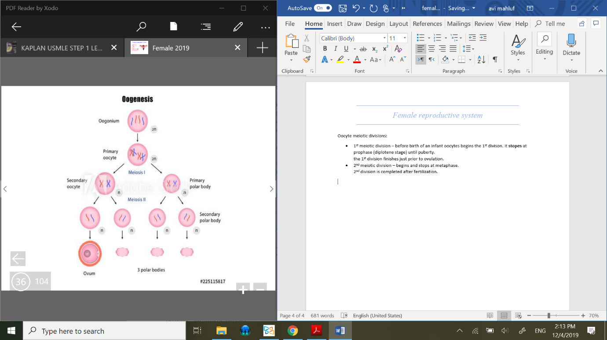
Task: Toggle Bold formatting in Word
Action: 325,49
